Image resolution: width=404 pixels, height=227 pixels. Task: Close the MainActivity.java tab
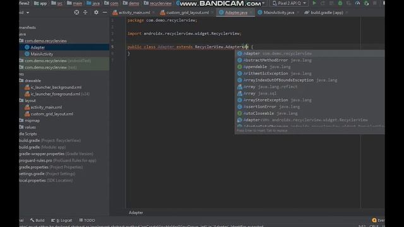(298, 13)
